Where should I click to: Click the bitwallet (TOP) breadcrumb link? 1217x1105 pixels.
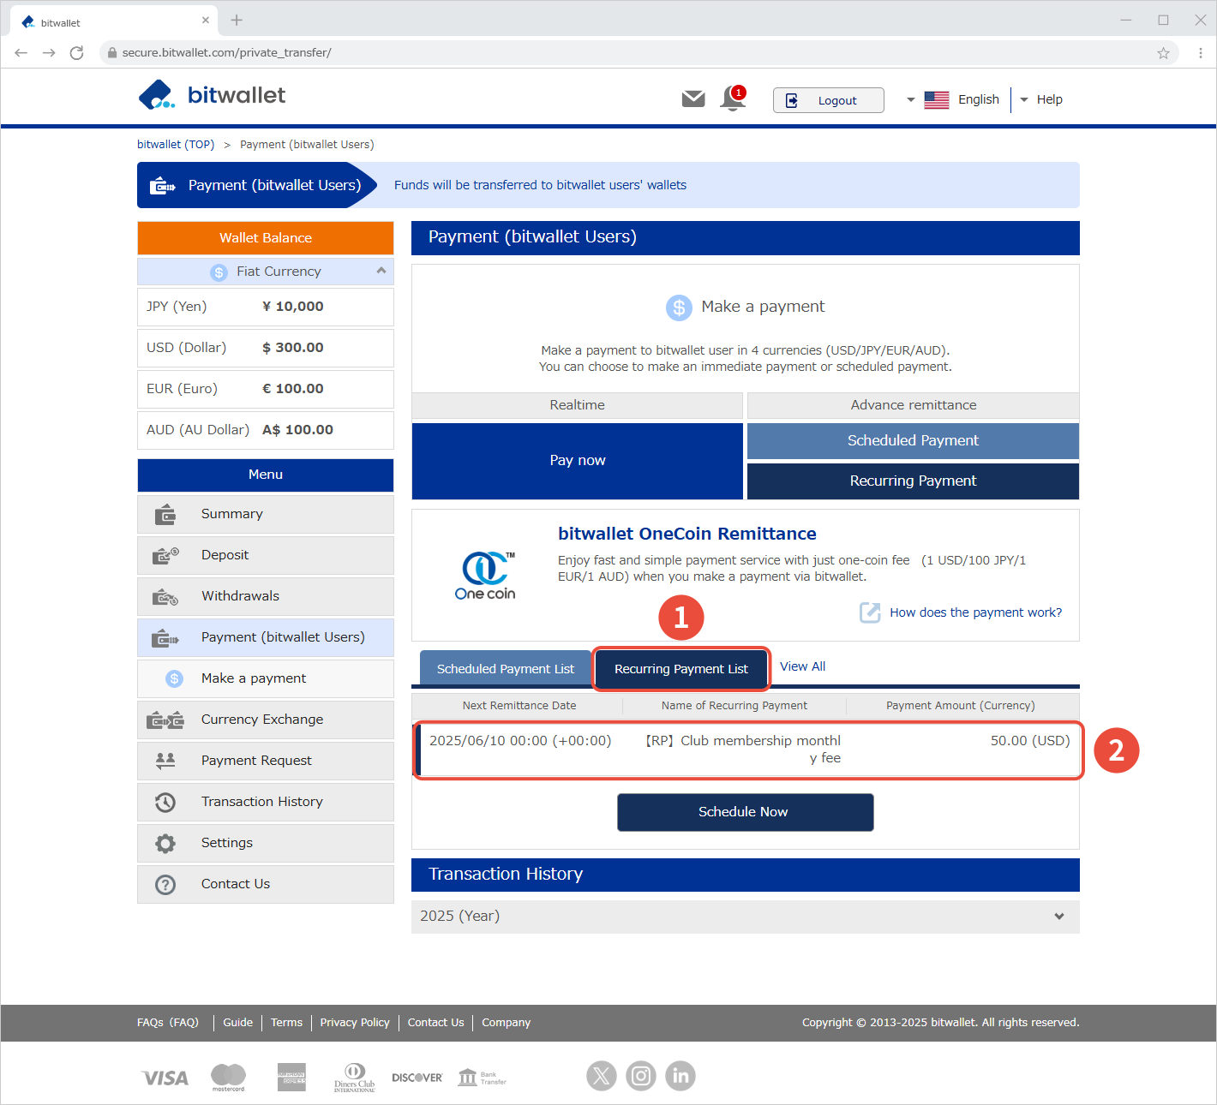[176, 144]
